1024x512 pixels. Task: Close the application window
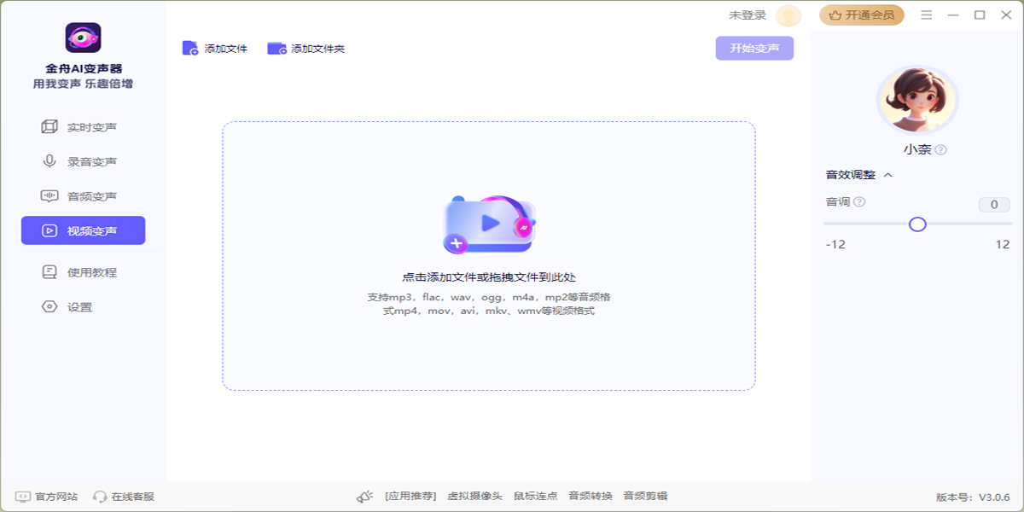[1005, 15]
